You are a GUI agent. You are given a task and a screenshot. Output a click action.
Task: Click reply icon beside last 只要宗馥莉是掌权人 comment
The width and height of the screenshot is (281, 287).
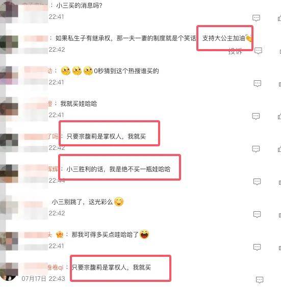(x=260, y=280)
